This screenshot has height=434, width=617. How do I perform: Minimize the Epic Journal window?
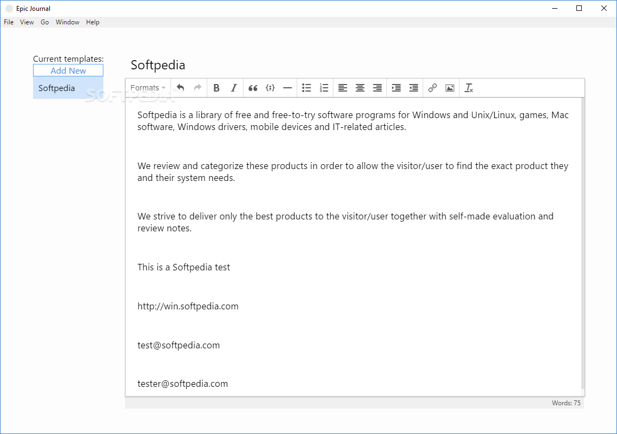[x=555, y=8]
